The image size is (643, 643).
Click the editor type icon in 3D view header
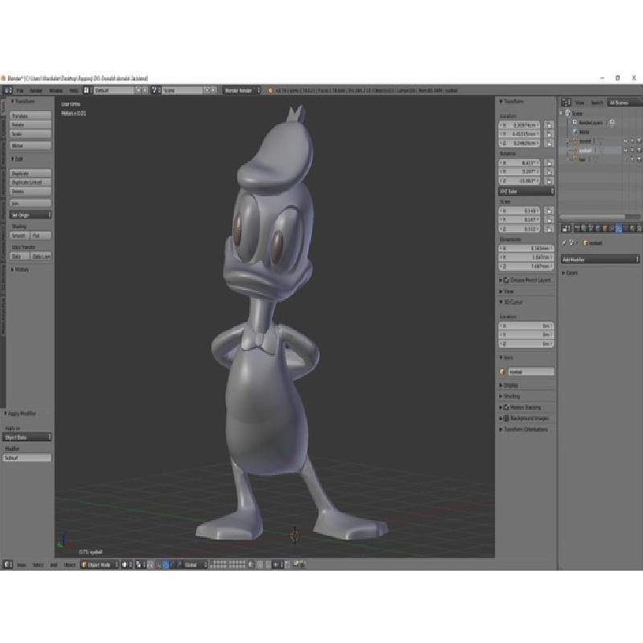(x=9, y=565)
